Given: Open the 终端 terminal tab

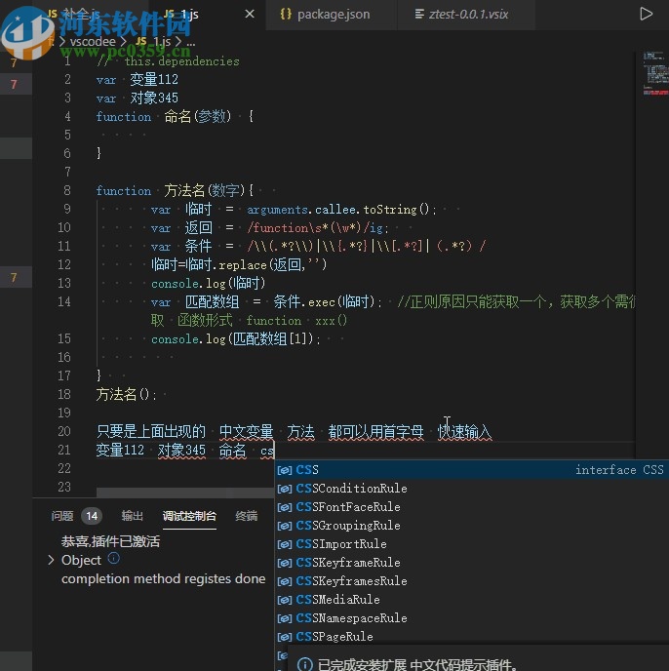Looking at the screenshot, I should (x=247, y=516).
